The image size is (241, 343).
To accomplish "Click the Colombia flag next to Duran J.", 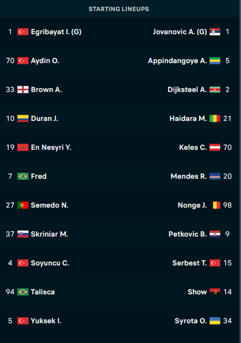I will (x=23, y=119).
